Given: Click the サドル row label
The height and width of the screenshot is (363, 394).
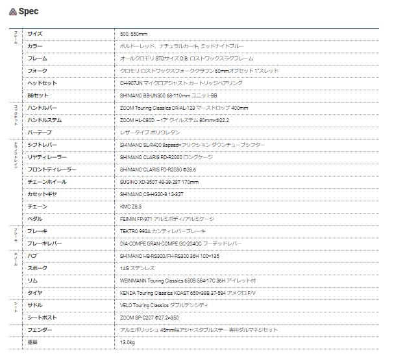Looking at the screenshot, I should [35, 305].
